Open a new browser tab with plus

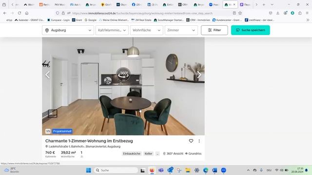264,4
